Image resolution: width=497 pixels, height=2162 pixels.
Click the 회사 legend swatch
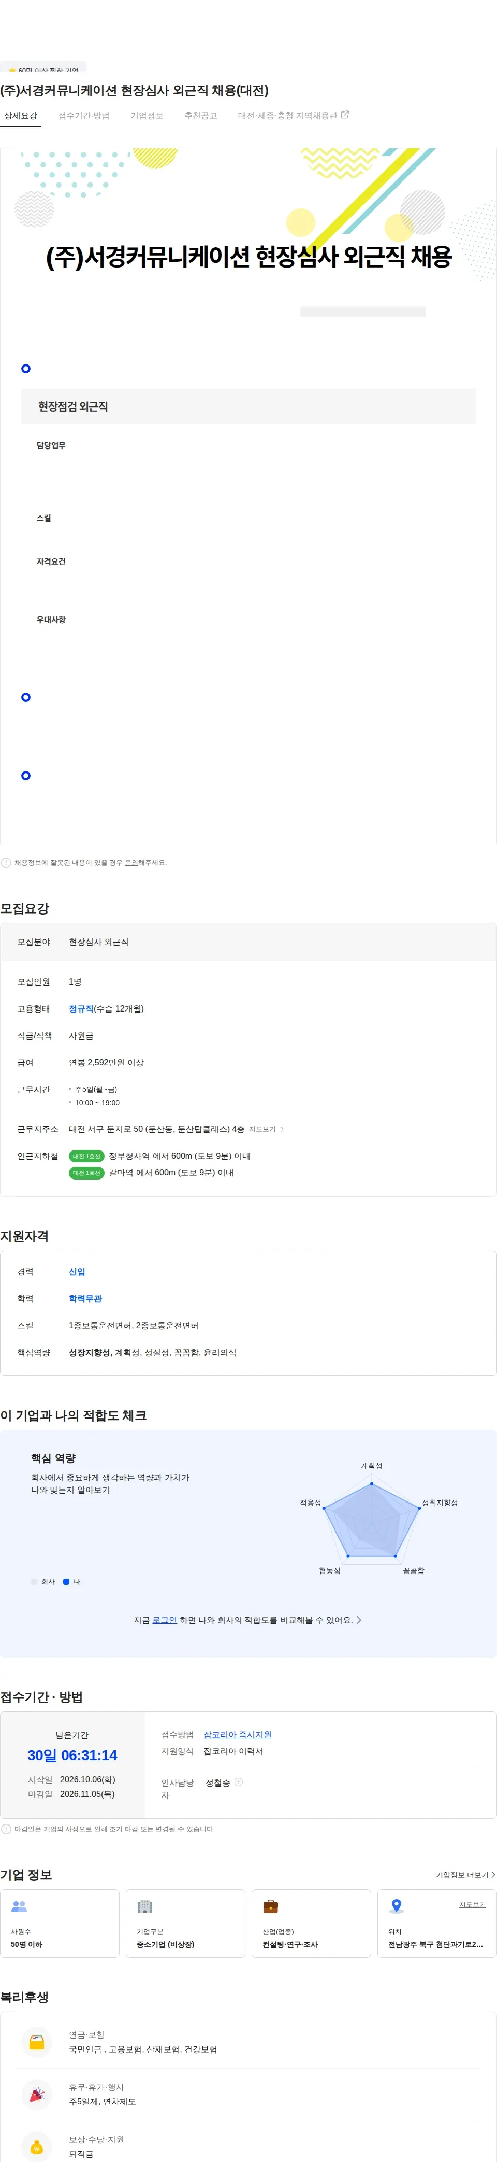coord(34,1581)
